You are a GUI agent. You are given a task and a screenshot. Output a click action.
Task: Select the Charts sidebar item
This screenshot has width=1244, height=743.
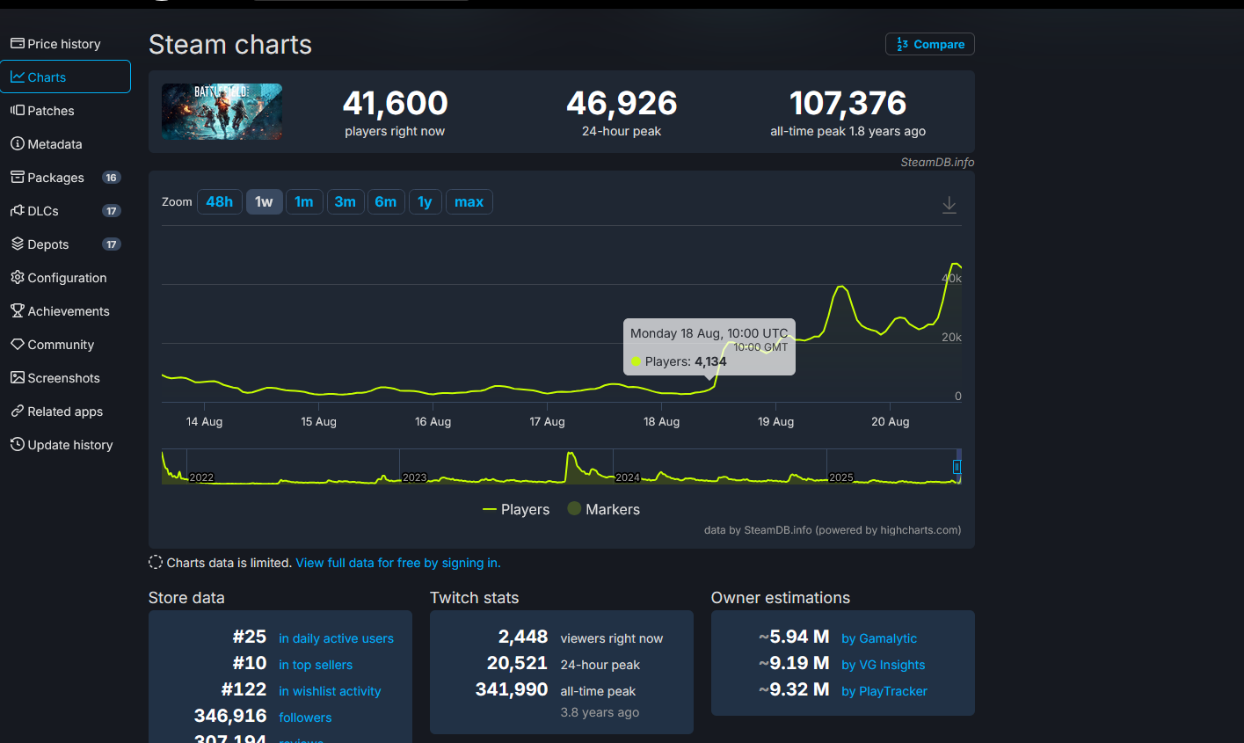point(66,76)
